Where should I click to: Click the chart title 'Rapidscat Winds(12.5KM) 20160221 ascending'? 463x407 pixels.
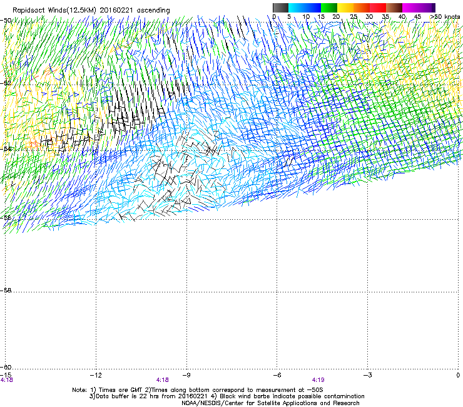click(91, 11)
